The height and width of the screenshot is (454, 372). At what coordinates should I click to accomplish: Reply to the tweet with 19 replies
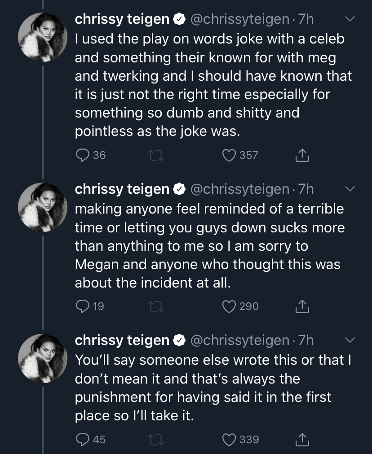(82, 306)
